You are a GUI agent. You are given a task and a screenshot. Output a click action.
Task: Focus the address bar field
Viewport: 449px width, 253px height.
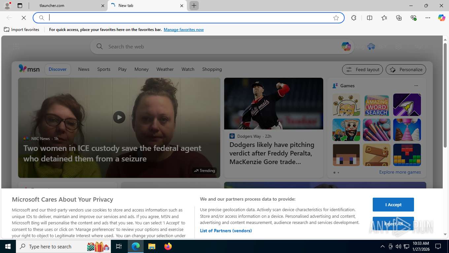pyautogui.click(x=189, y=18)
